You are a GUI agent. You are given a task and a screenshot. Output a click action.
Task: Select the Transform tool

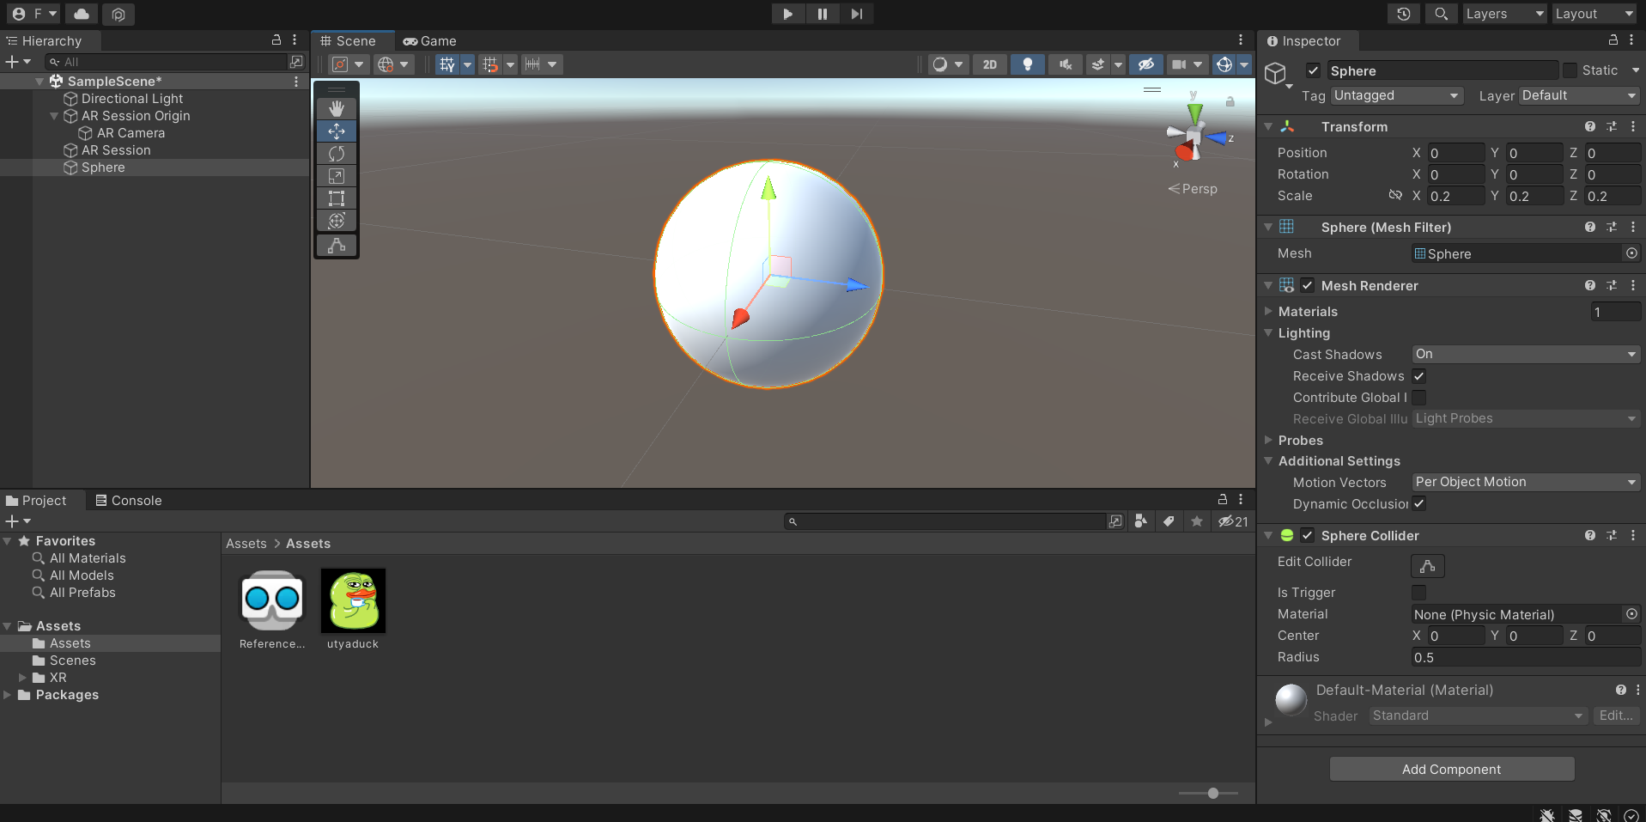(337, 220)
